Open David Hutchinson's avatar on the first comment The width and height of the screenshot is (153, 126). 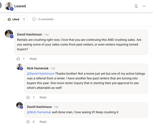(x=9, y=34)
